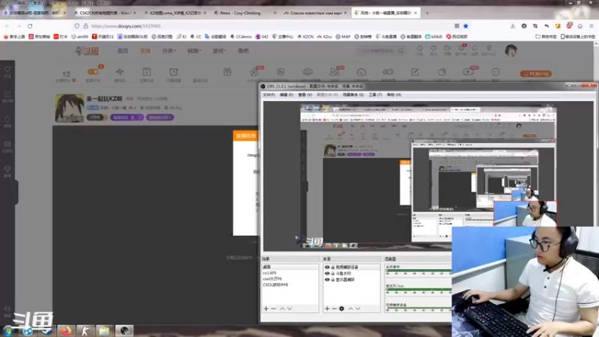Open the Firefox hamburger menu
The image size is (599, 337).
click(x=592, y=26)
